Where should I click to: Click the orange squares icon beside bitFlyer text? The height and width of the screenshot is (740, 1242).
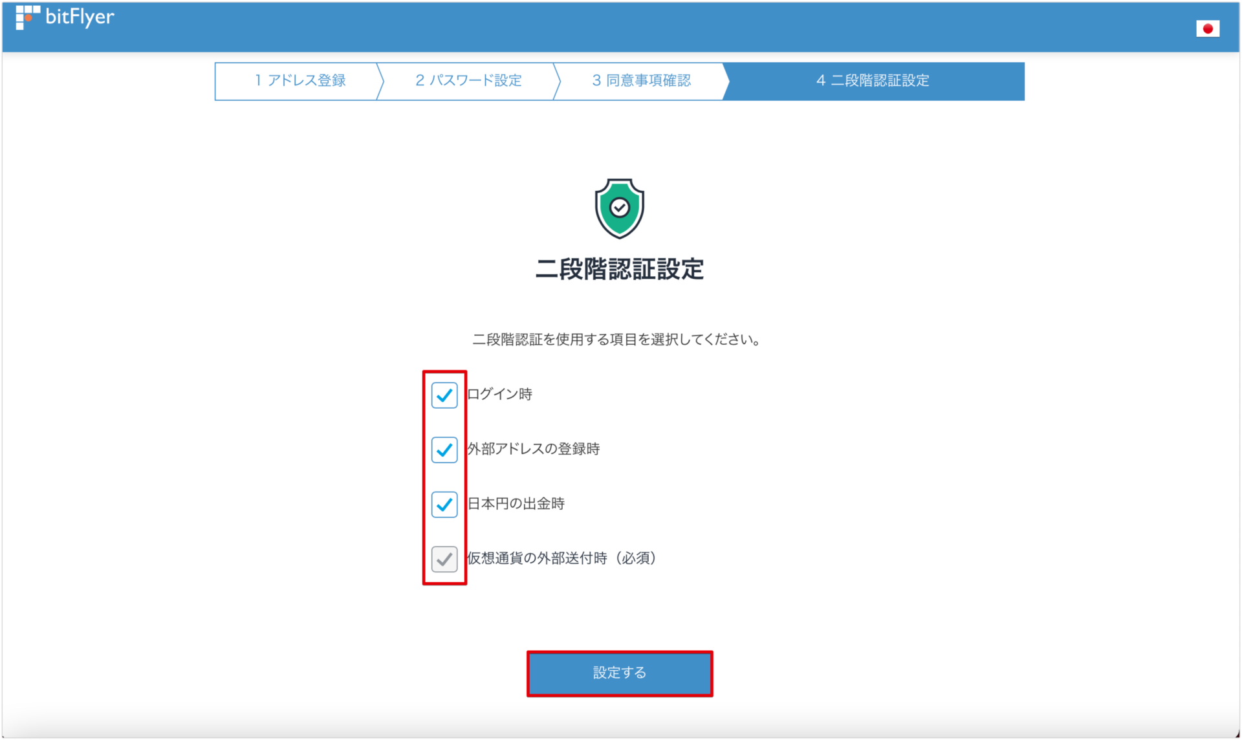tap(27, 17)
